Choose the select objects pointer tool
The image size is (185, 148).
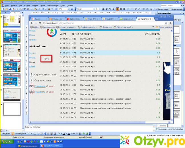[12, 133]
